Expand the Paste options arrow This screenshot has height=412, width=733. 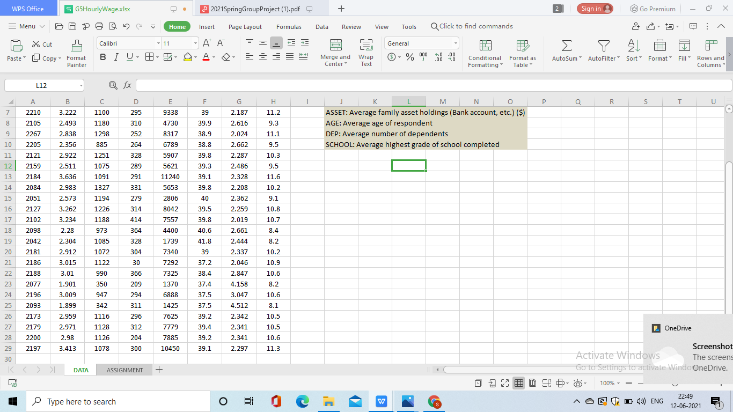pyautogui.click(x=24, y=58)
